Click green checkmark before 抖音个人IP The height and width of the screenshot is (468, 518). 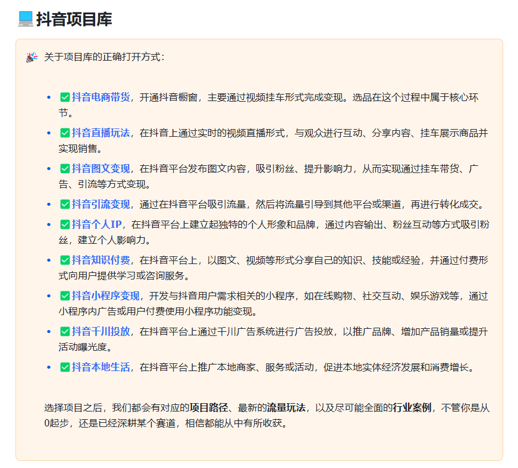click(x=65, y=225)
